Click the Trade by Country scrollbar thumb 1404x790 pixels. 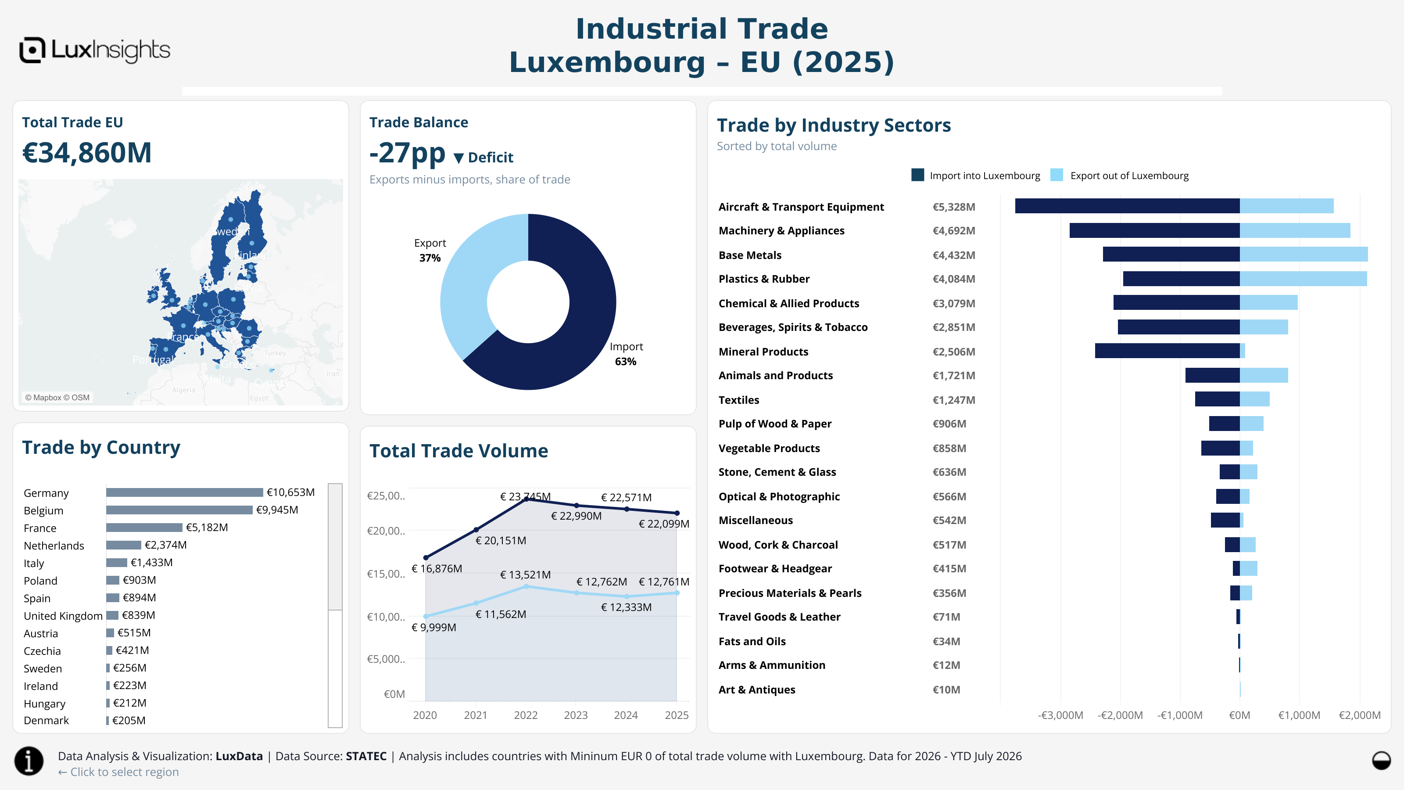pyautogui.click(x=335, y=546)
